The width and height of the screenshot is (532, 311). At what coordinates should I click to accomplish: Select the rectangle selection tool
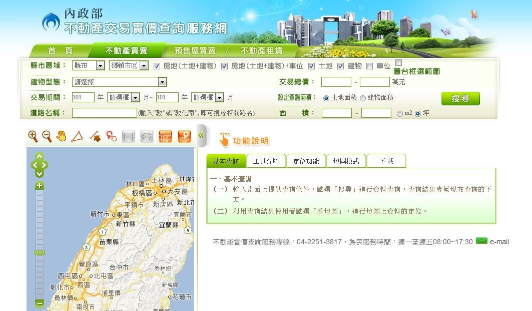coord(129,136)
